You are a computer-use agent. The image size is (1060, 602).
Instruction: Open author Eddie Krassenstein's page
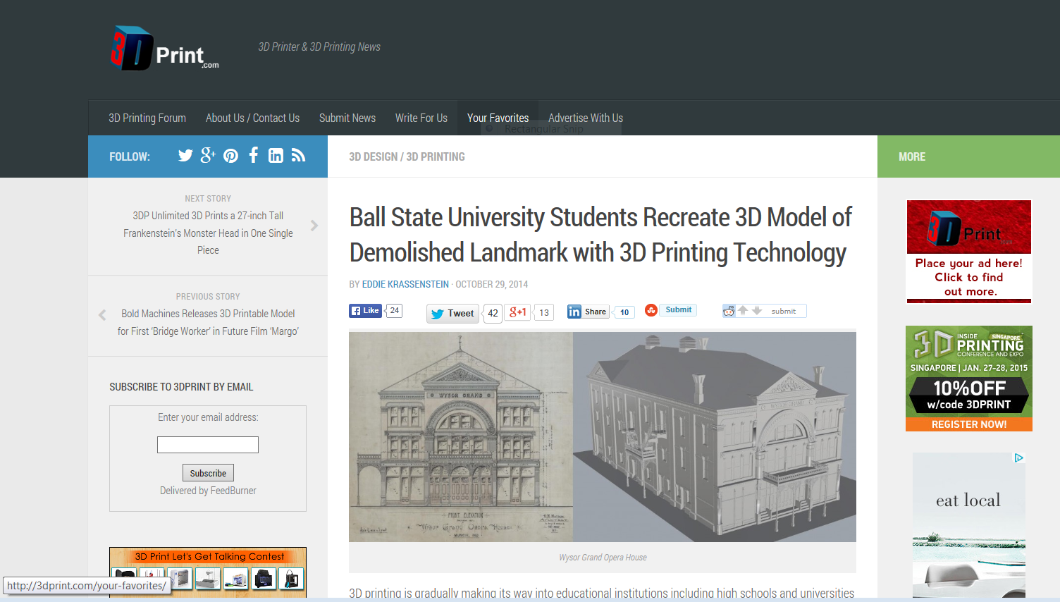coord(405,284)
